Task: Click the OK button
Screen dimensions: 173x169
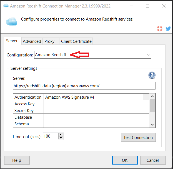Action: click(125, 160)
